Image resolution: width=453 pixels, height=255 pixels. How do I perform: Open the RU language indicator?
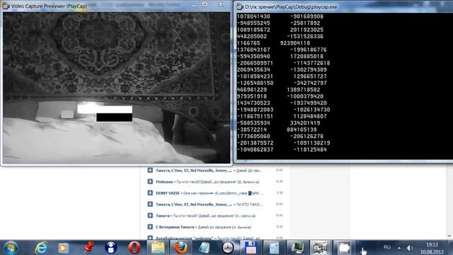387,247
